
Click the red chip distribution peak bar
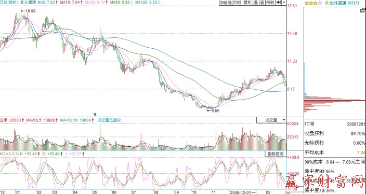(334, 101)
